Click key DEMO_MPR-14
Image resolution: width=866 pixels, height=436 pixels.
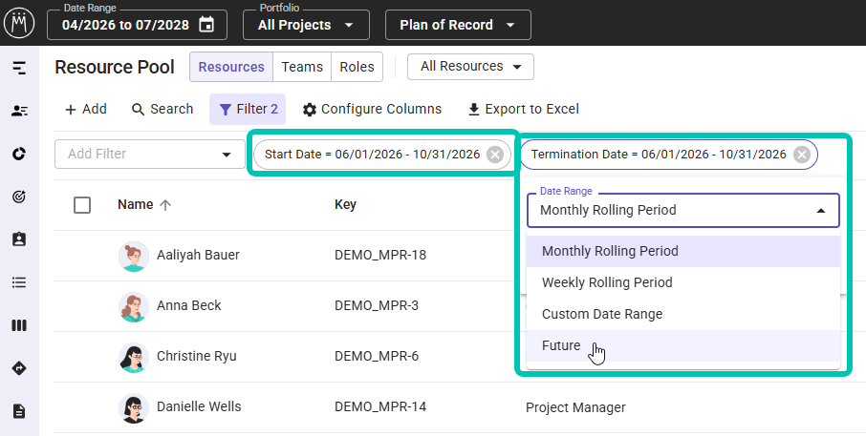pos(380,406)
